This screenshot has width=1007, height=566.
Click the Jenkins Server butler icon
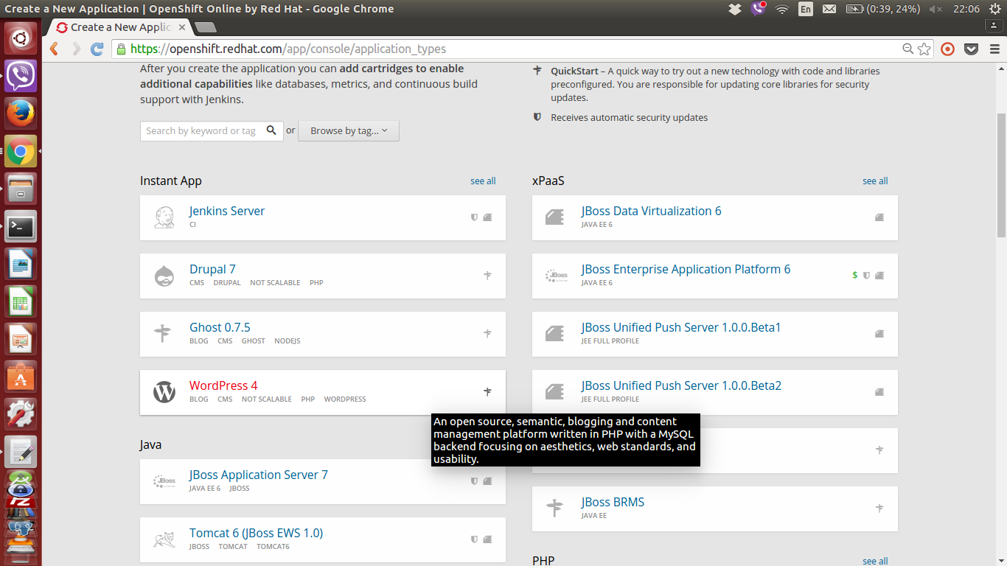(x=164, y=217)
